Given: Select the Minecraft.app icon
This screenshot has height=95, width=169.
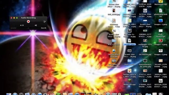Looking at the screenshot, I should (x=129, y=81).
